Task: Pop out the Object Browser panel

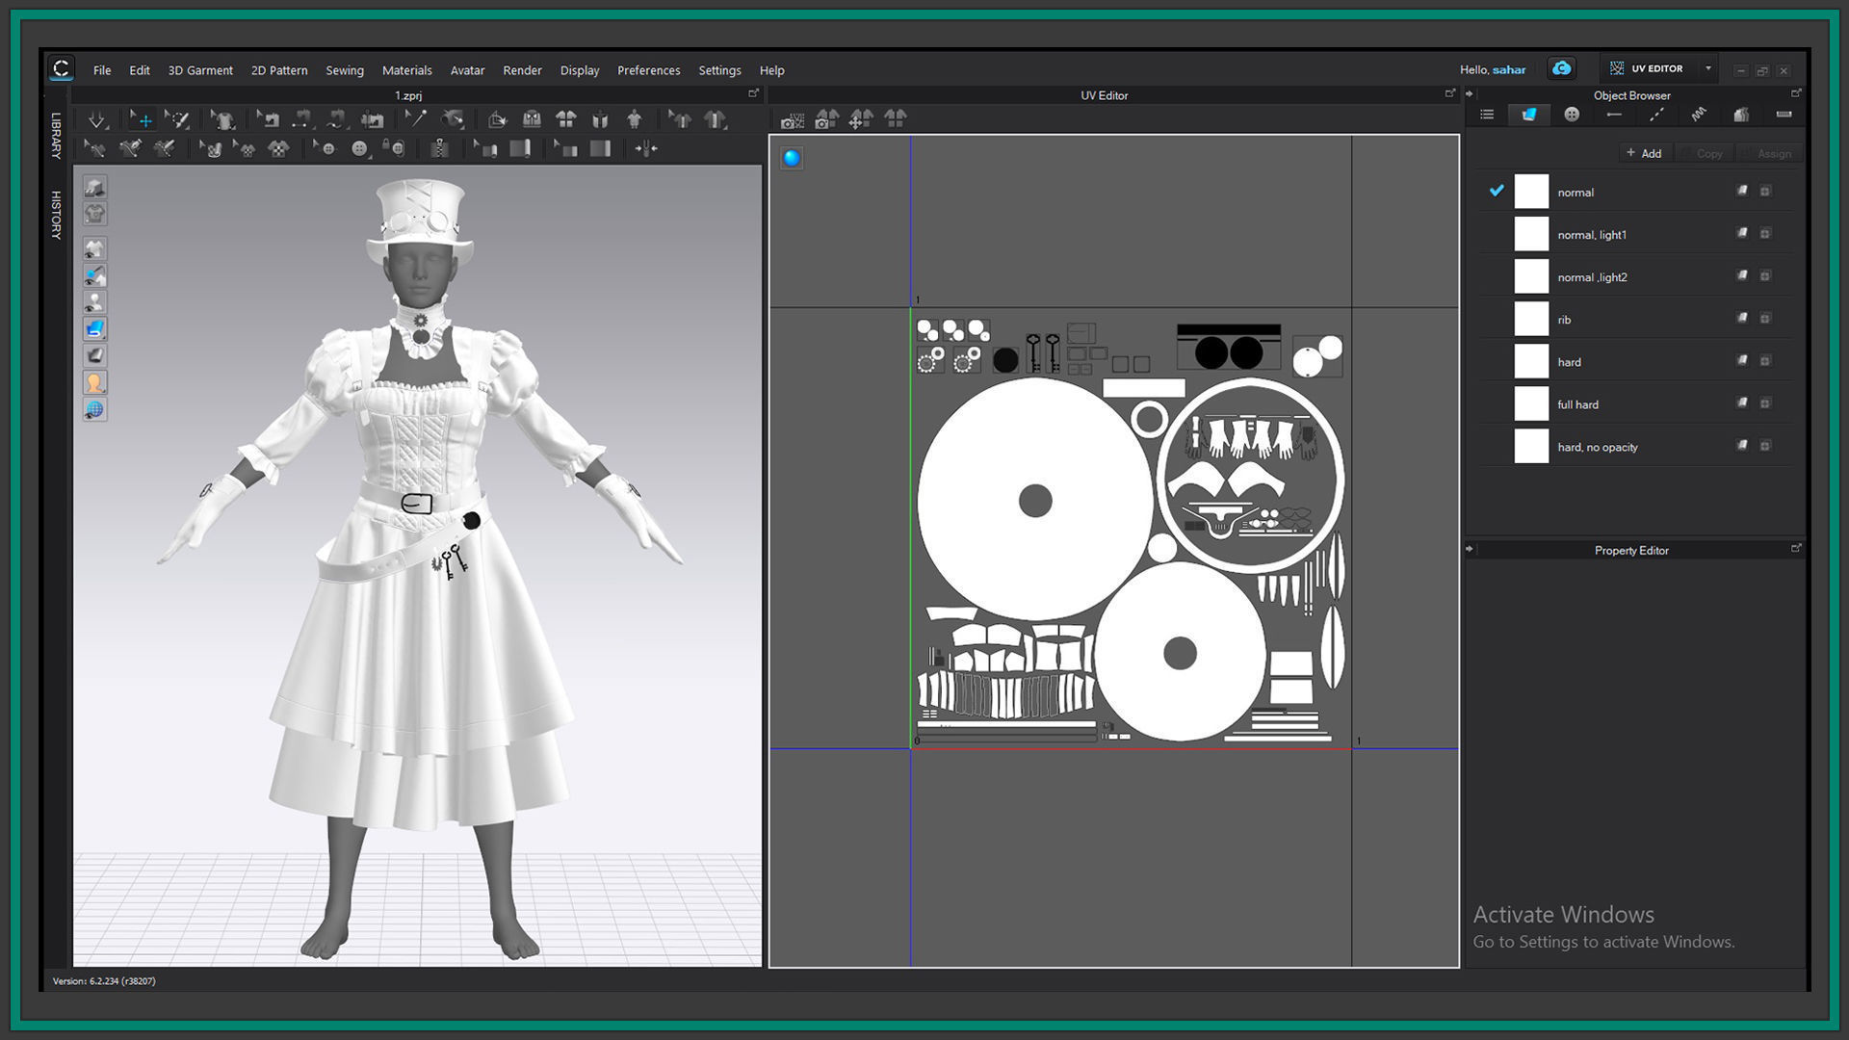Action: click(x=1796, y=93)
